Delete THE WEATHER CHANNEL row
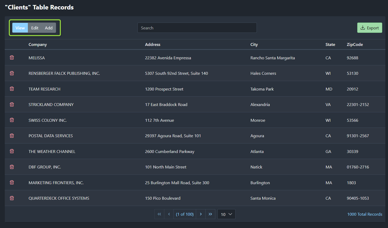The image size is (388, 228). pyautogui.click(x=12, y=151)
